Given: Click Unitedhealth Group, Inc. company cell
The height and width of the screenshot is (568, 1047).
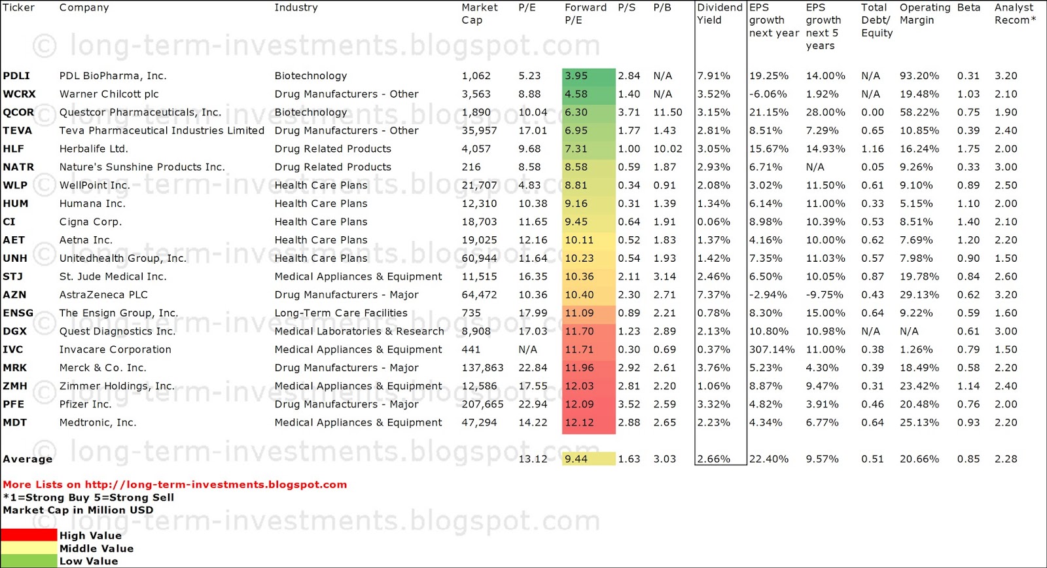Looking at the screenshot, I should [123, 259].
